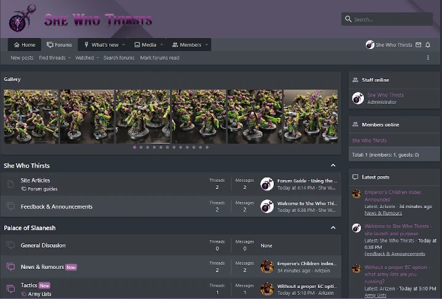The height and width of the screenshot is (299, 442).
Task: Click avatar next to Emperor's Children Index Announced
Action: [x=356, y=193]
